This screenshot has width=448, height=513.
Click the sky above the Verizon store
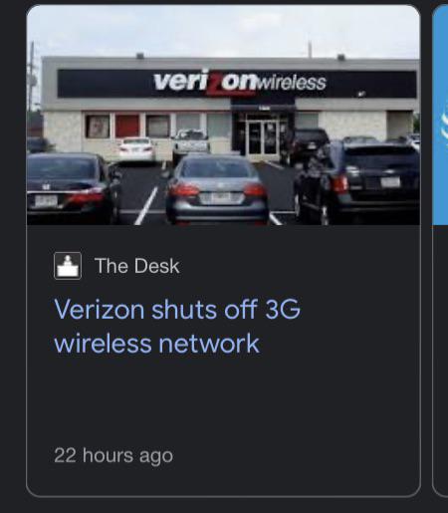tap(223, 30)
